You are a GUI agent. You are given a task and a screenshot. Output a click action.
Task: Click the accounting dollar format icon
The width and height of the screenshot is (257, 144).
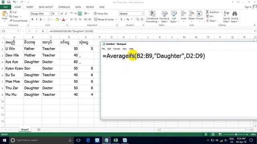tap(121, 20)
